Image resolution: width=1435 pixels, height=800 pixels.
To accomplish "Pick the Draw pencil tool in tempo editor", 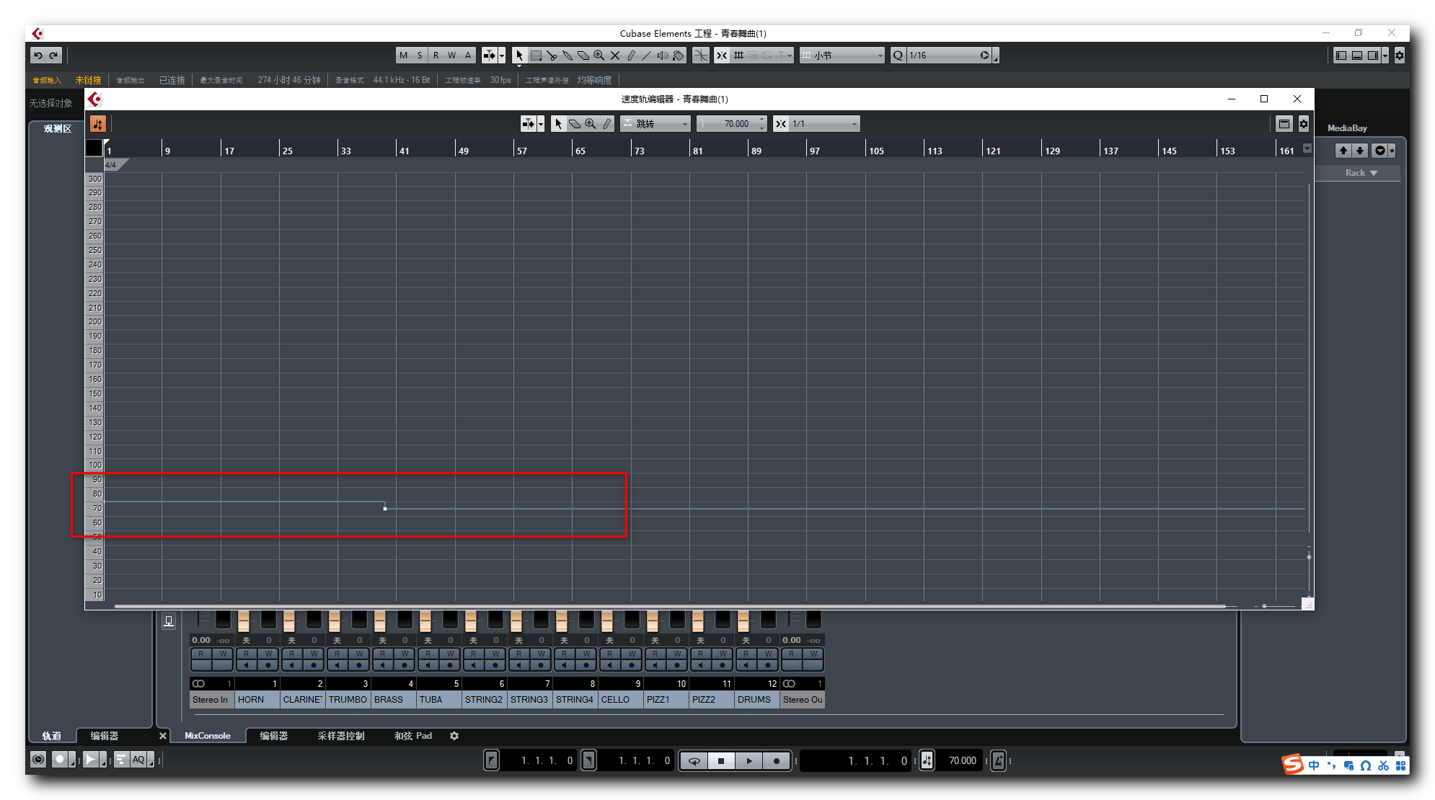I will pyautogui.click(x=607, y=124).
